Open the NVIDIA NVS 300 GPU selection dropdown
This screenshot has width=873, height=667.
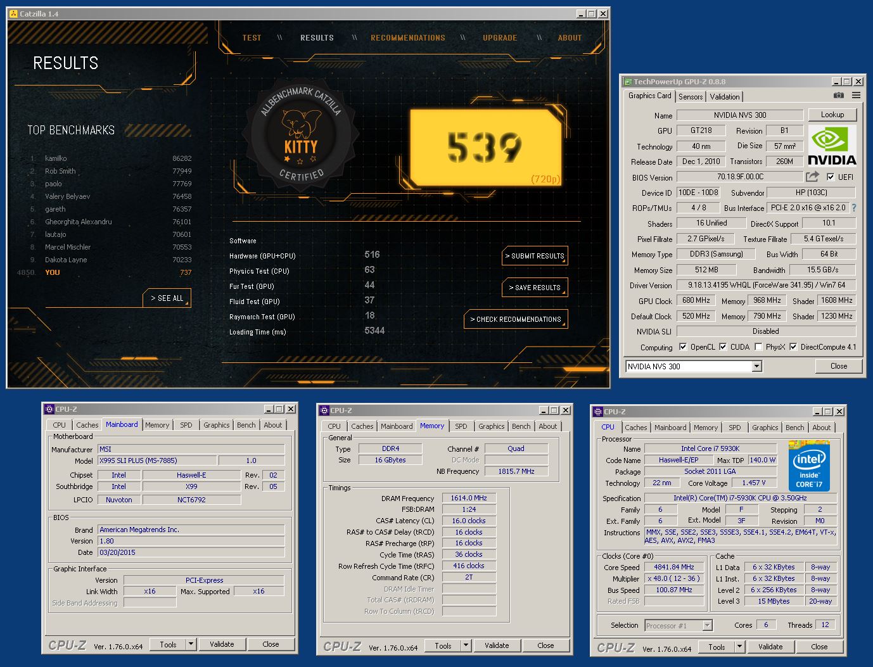pos(756,366)
